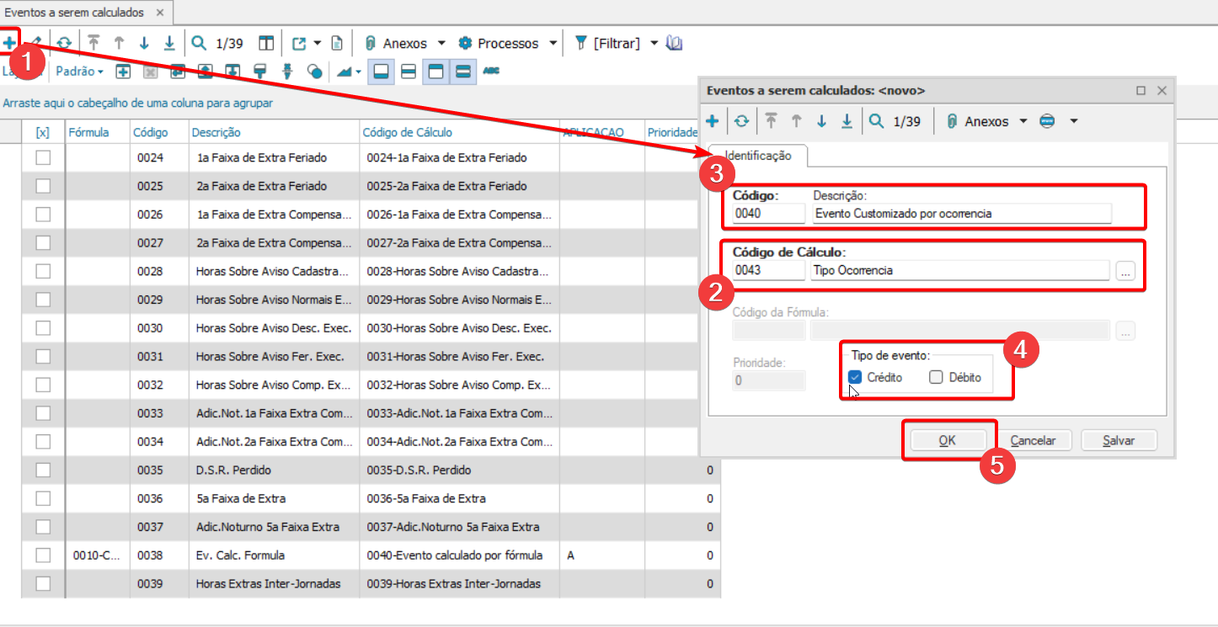Click the document report icon in main toolbar
Image resolution: width=1218 pixels, height=627 pixels.
336,43
